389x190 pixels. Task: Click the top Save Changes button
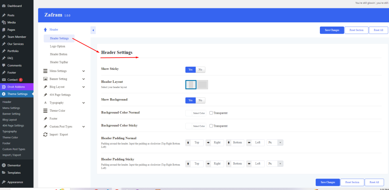pos(332,30)
